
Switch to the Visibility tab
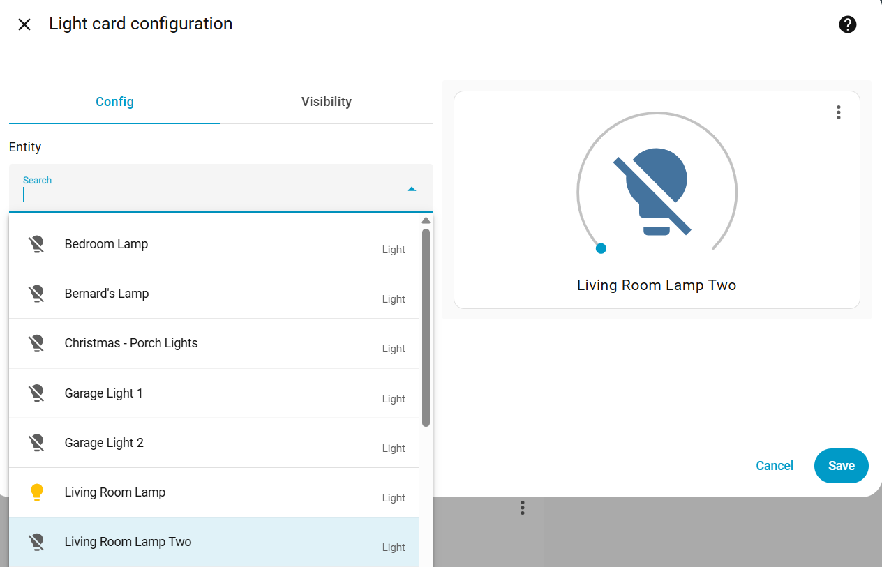(326, 101)
